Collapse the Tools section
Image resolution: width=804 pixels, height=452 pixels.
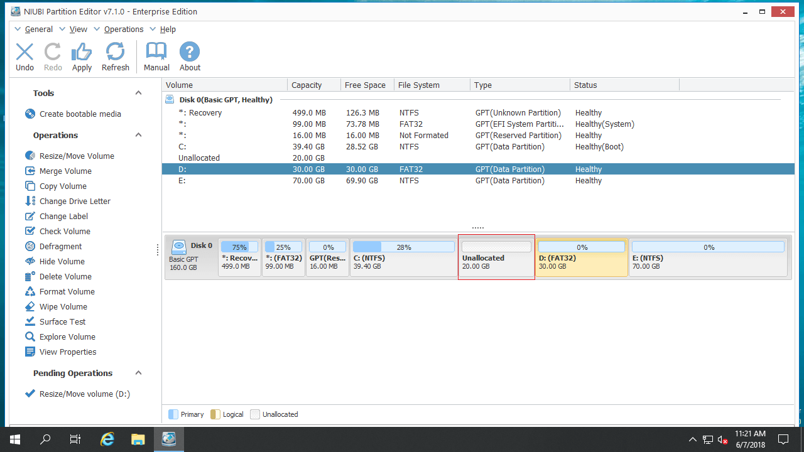point(138,92)
